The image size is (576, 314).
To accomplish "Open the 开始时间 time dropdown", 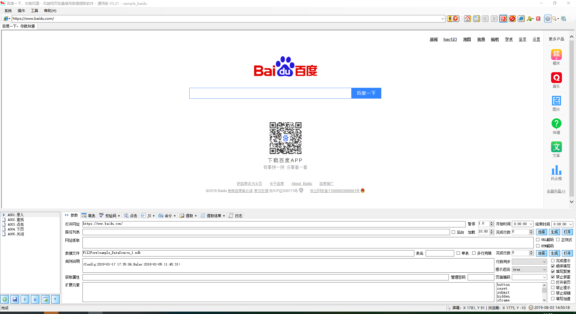I will pyautogui.click(x=531, y=224).
